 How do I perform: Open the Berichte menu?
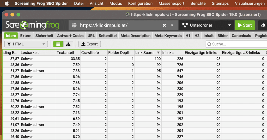tap(198, 3)
